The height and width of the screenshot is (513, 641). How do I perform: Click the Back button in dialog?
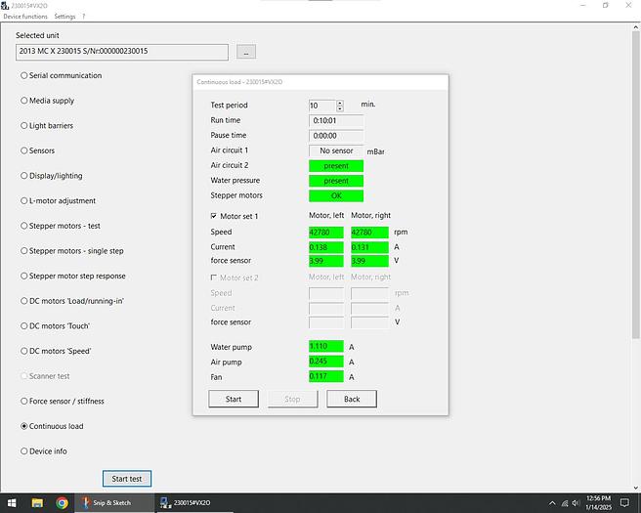(x=351, y=399)
